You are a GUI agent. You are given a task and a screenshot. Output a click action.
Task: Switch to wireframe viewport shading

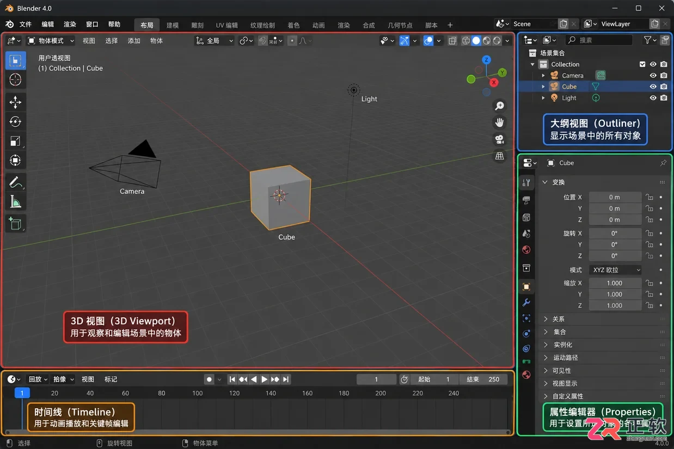(x=466, y=41)
